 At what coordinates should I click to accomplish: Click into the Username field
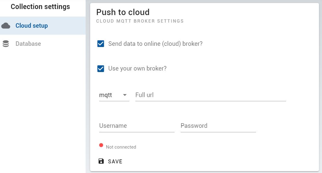tap(137, 126)
